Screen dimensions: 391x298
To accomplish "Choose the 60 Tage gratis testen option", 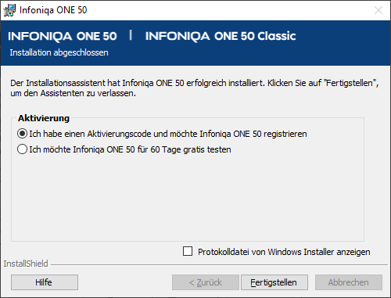I will [22, 149].
